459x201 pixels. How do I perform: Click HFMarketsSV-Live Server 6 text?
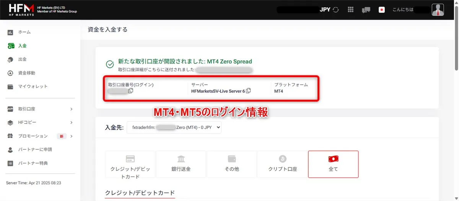point(218,91)
